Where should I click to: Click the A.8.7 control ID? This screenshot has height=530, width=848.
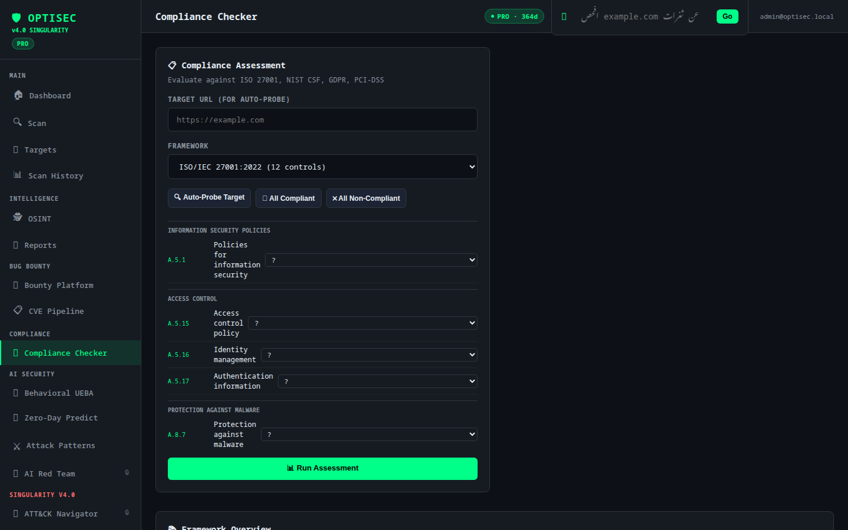coord(177,435)
